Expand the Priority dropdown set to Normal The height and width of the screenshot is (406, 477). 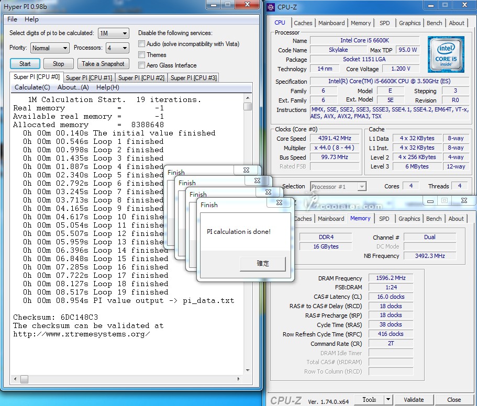coord(50,48)
